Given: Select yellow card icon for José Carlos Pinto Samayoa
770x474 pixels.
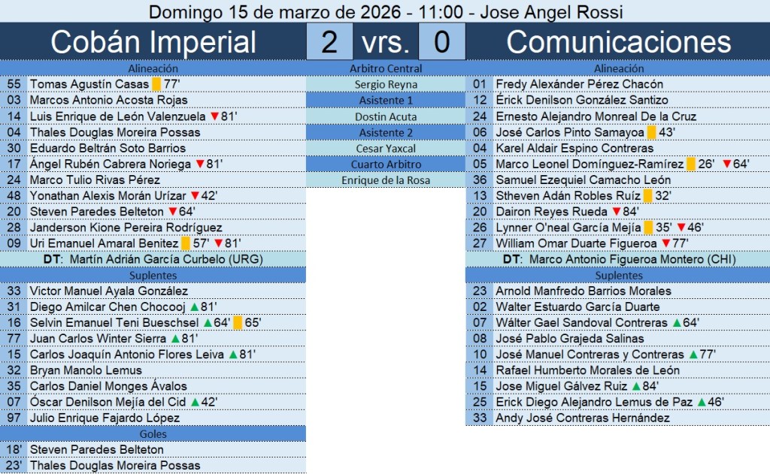Looking at the screenshot, I should click(652, 132).
